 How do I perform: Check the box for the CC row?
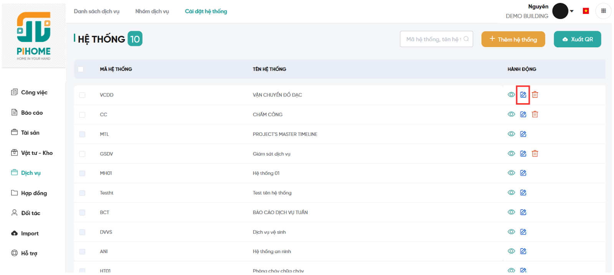point(82,114)
